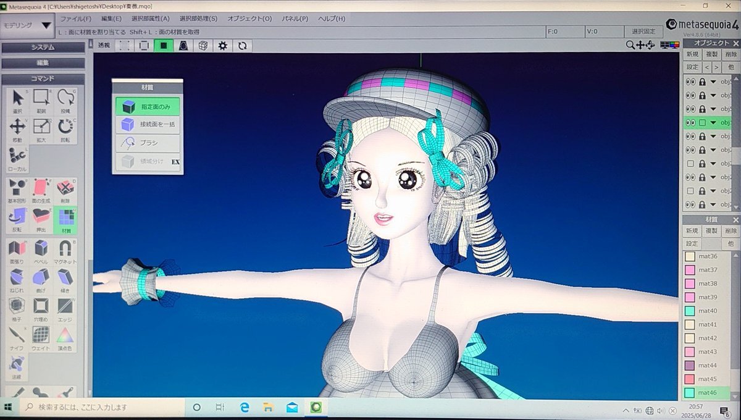Select the 法線 normals tool
Image resolution: width=741 pixels, height=420 pixels.
[17, 366]
